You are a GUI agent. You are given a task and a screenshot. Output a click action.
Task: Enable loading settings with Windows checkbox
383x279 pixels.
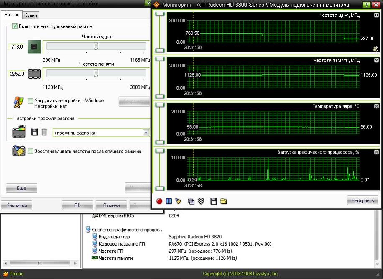pyautogui.click(x=30, y=101)
